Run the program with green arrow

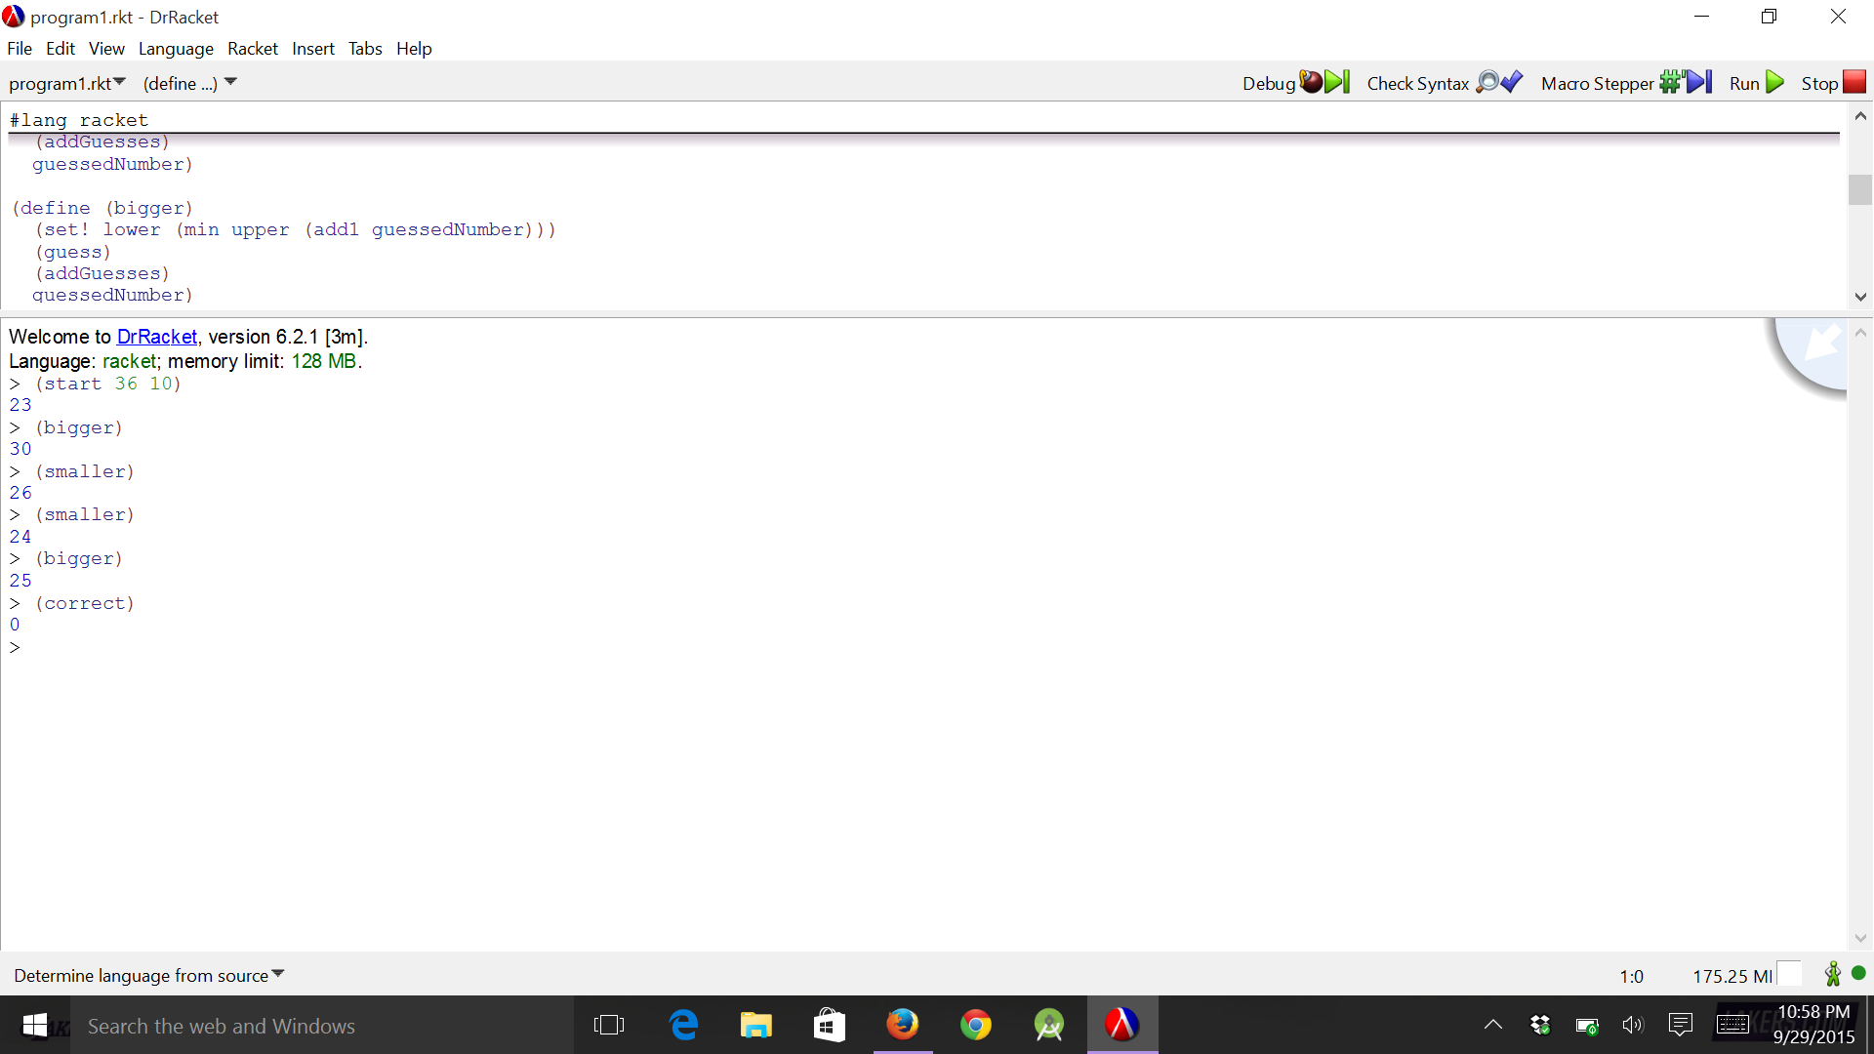coord(1757,83)
